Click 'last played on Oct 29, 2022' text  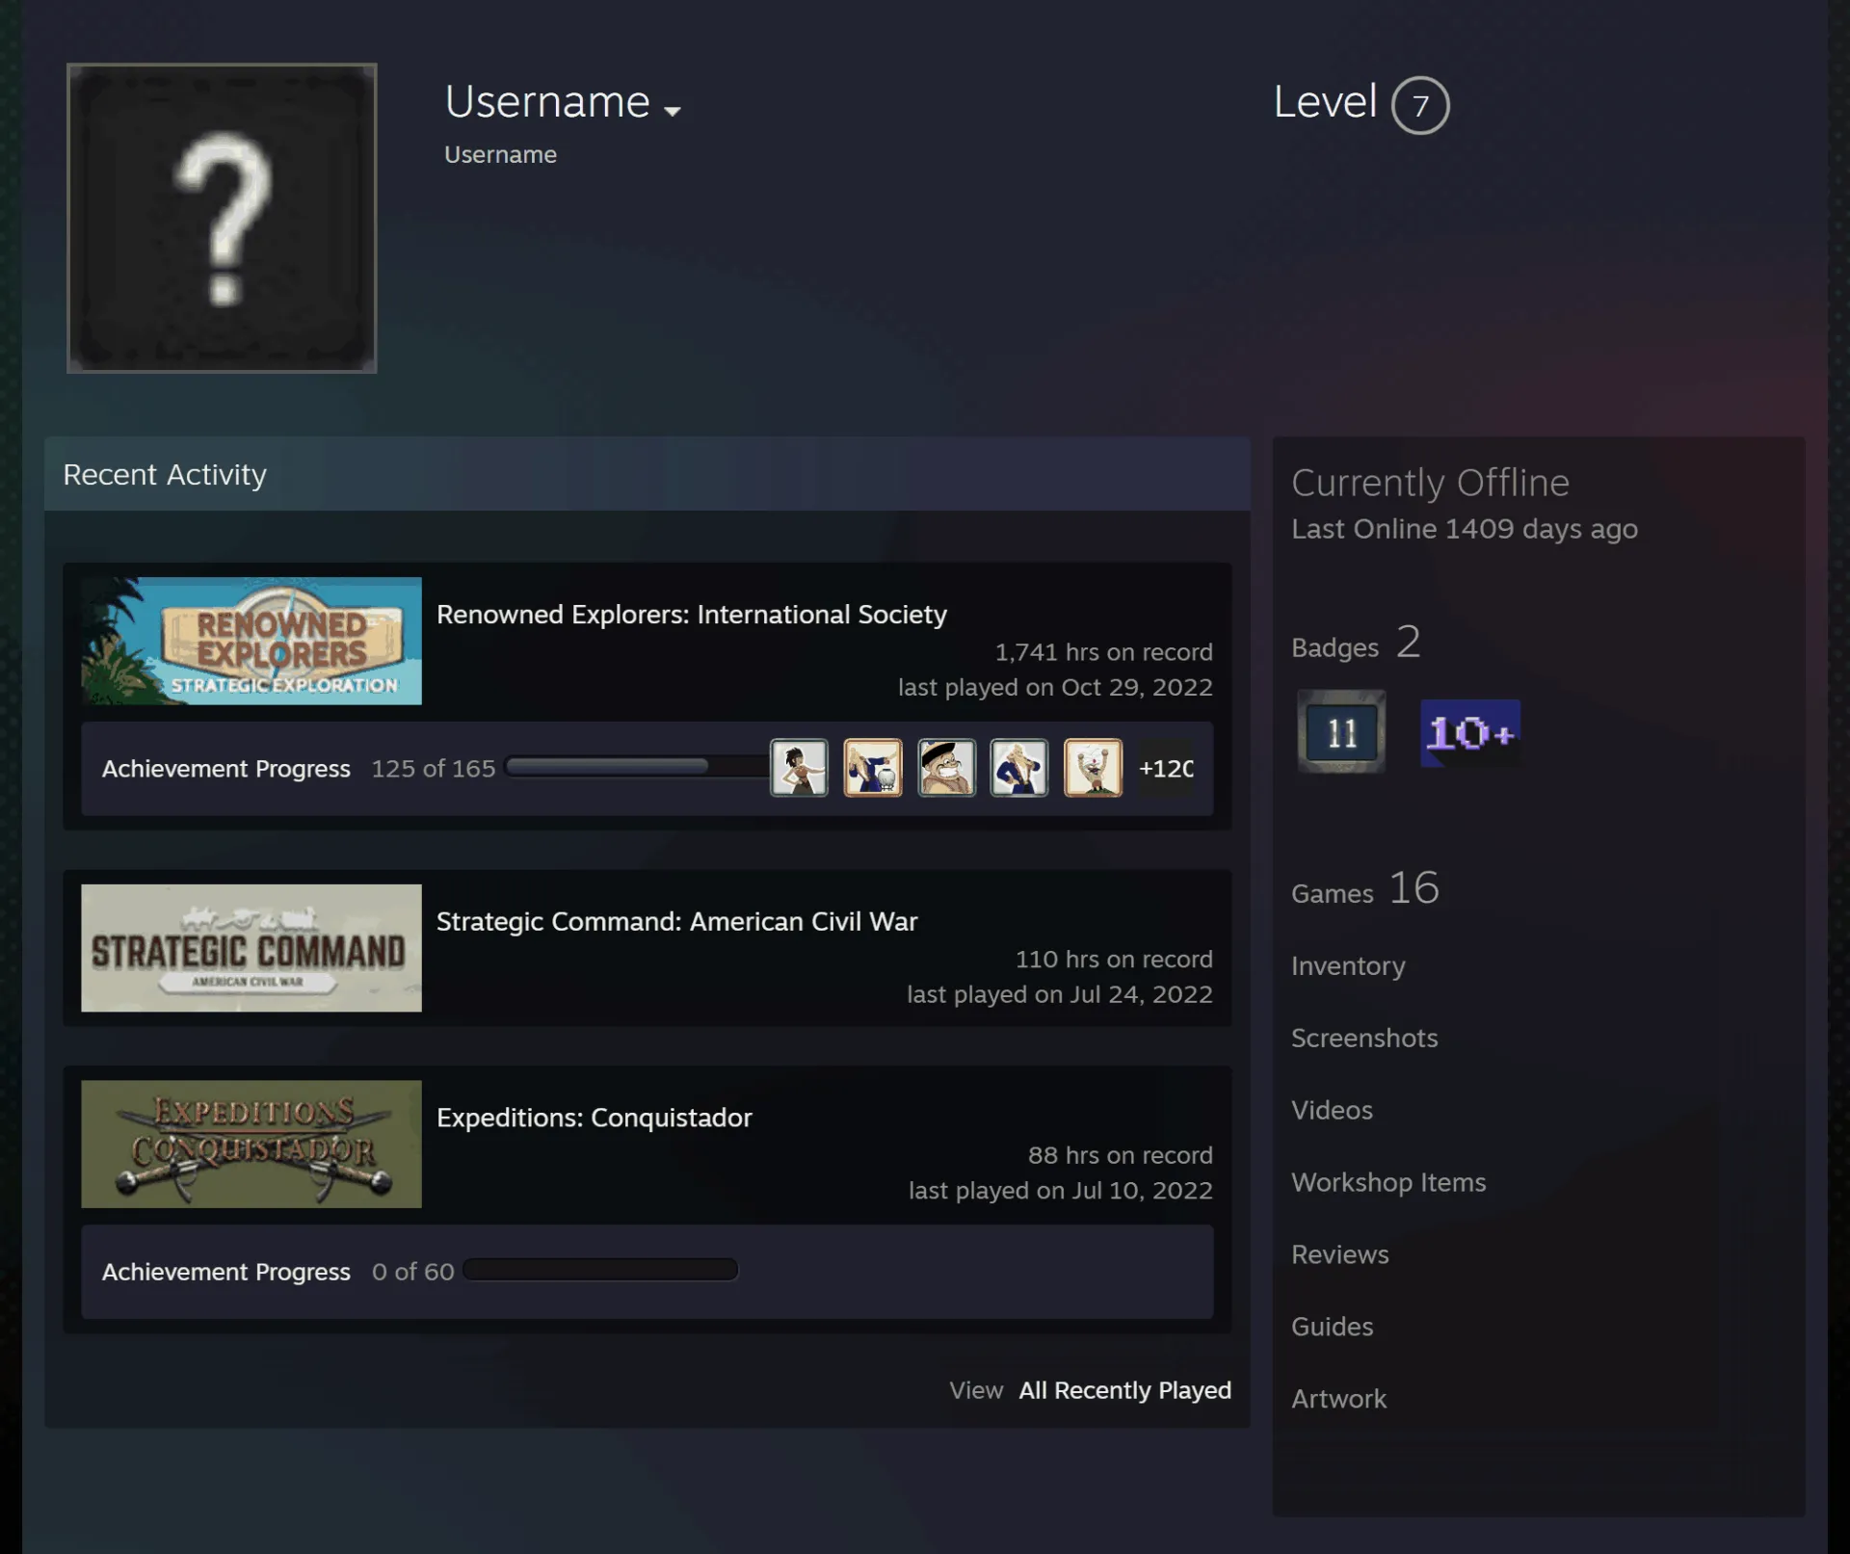[1056, 687]
